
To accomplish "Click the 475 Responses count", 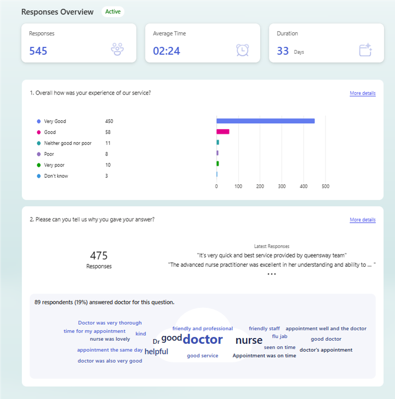I will click(99, 259).
